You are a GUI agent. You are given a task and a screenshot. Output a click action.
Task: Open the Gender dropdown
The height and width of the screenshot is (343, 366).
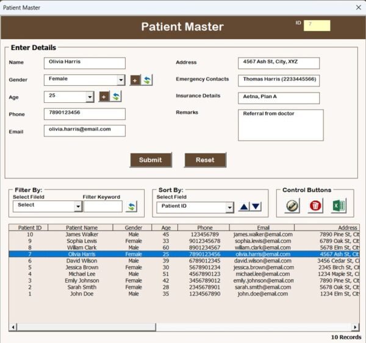click(121, 80)
